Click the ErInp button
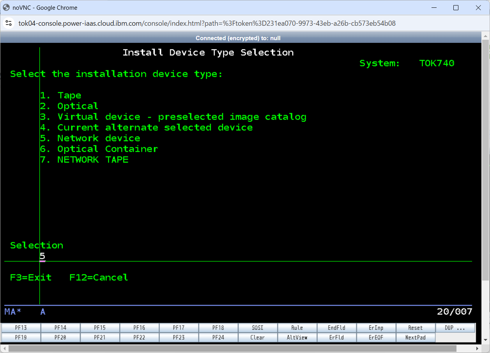 coord(376,328)
